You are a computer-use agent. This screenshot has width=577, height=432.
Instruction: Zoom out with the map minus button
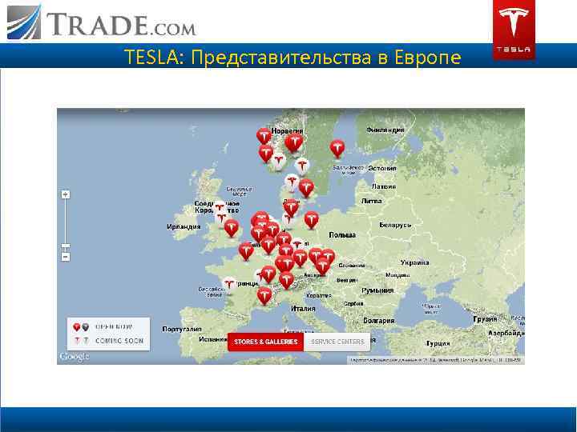coord(66,257)
